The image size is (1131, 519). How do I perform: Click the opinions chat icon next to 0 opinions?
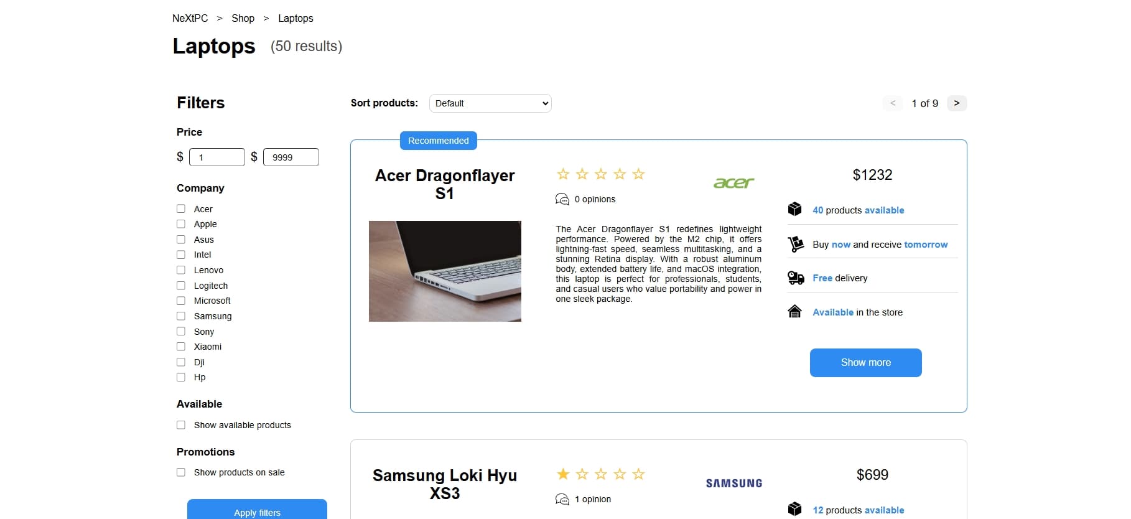[562, 199]
